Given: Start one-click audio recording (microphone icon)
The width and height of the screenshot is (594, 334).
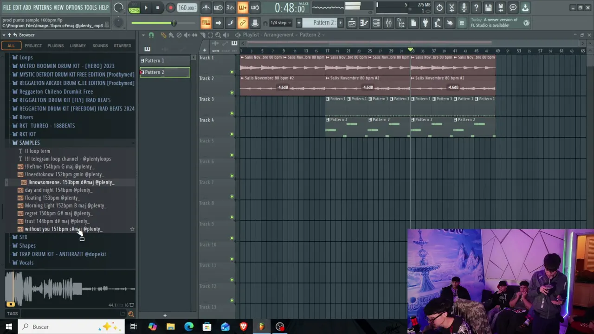Looking at the screenshot, I should 464,7.
